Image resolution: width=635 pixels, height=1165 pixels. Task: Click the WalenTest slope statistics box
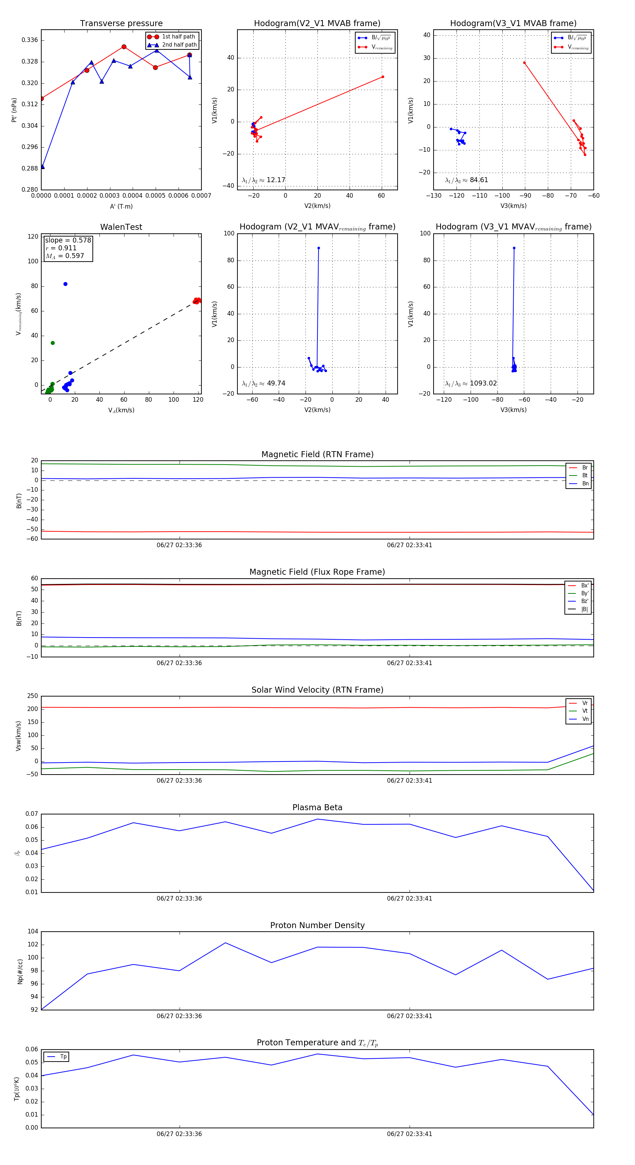click(68, 248)
